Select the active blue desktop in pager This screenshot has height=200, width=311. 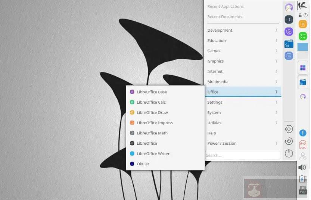point(303,47)
